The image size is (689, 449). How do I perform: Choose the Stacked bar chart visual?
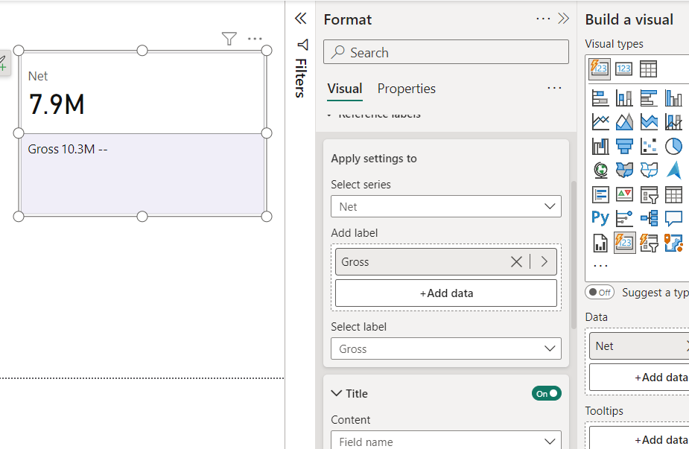[x=600, y=98]
